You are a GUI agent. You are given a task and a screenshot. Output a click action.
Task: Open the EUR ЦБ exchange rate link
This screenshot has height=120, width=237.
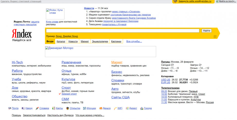[x=165, y=82]
